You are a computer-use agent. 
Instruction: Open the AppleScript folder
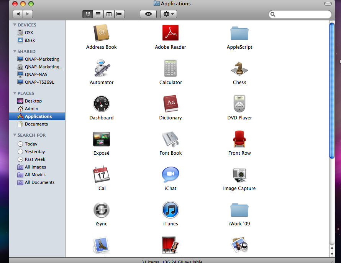(239, 33)
